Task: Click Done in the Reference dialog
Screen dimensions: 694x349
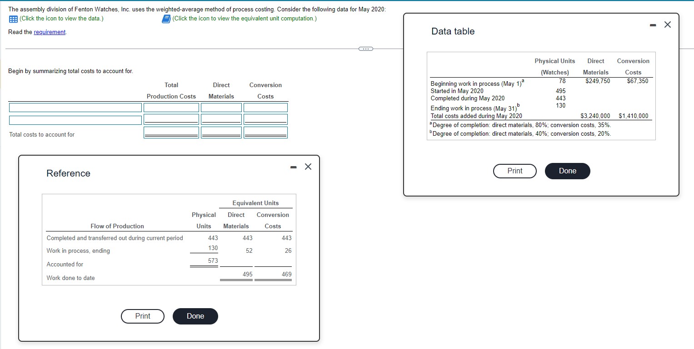Action: (195, 316)
